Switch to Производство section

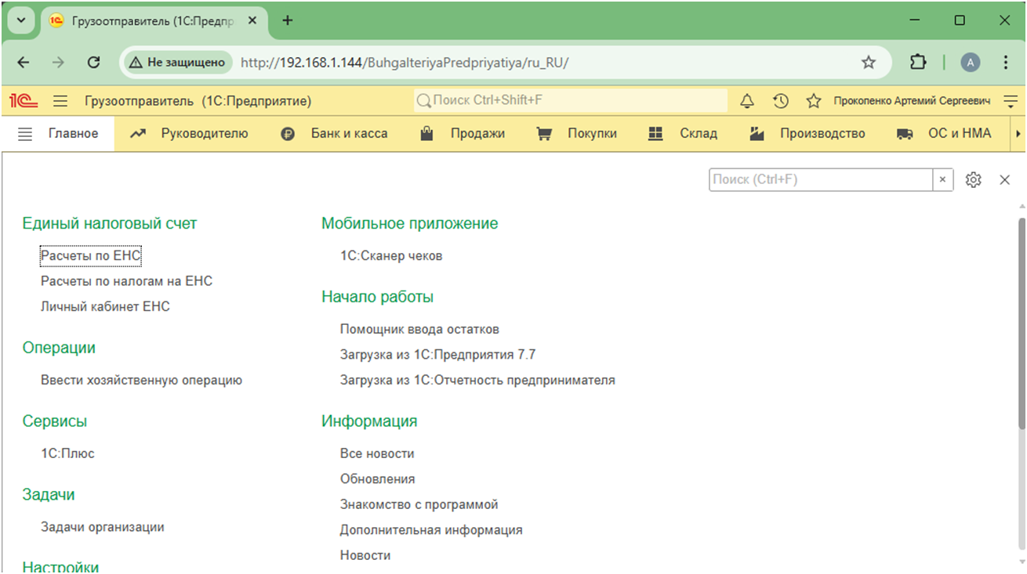pyautogui.click(x=822, y=134)
